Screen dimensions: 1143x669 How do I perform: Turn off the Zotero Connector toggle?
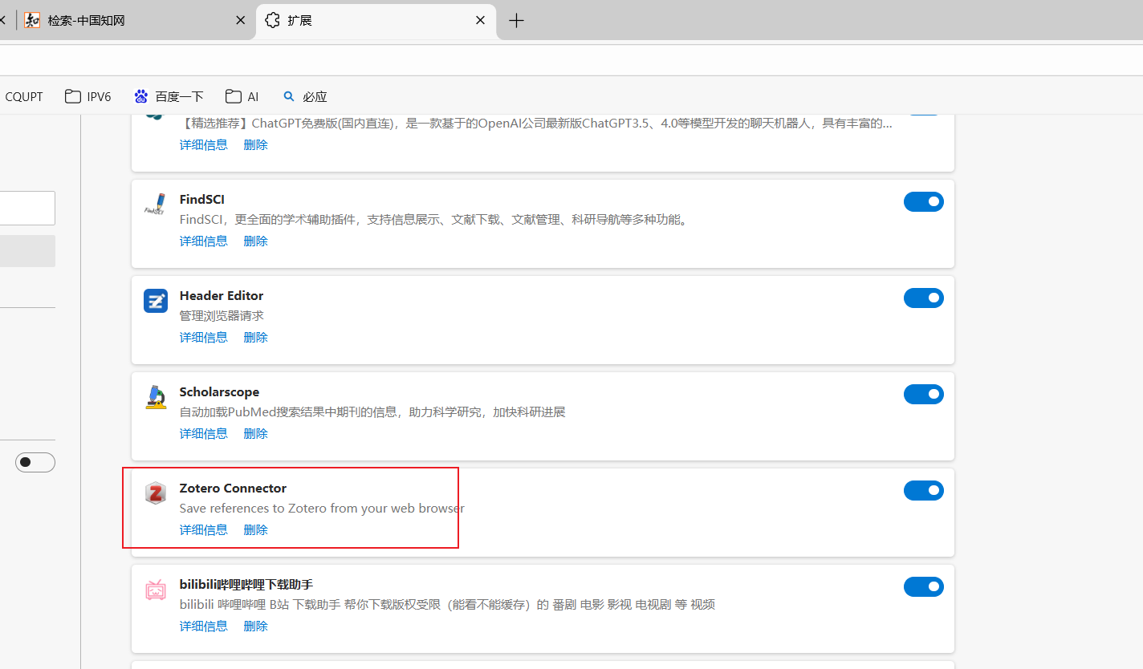coord(924,490)
